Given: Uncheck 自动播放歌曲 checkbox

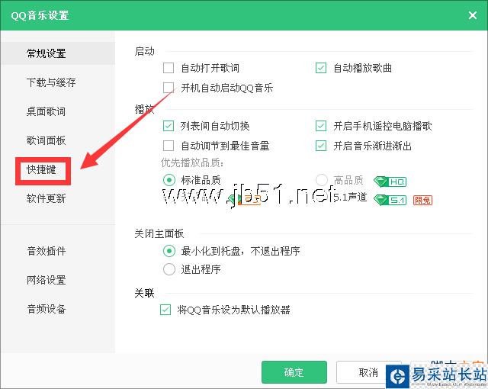Looking at the screenshot, I should [x=321, y=68].
